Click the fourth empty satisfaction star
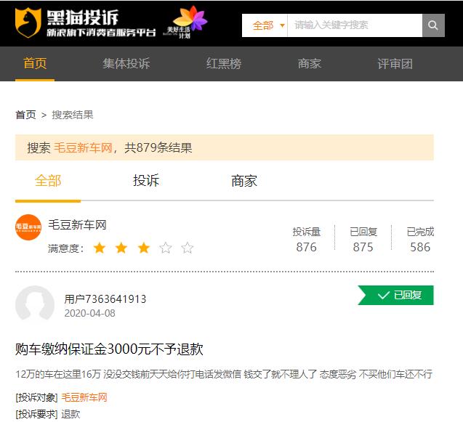 click(x=166, y=248)
